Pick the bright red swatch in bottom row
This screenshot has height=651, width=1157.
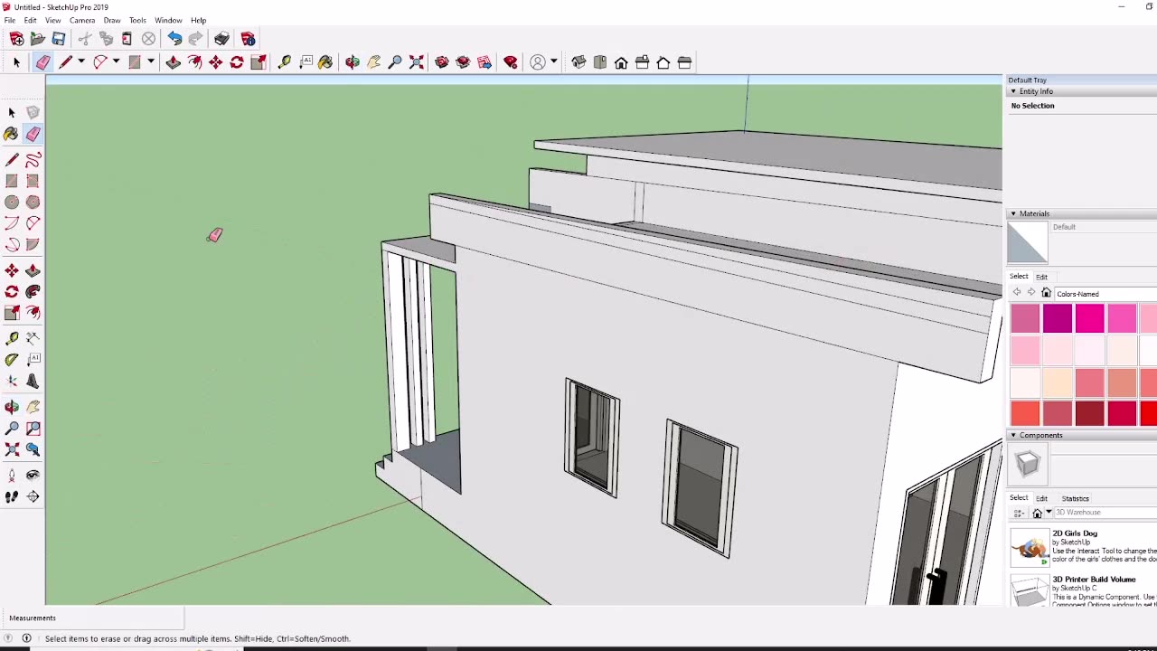click(1149, 414)
